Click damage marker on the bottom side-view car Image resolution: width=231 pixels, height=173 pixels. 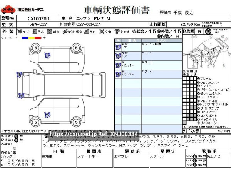tap(47, 115)
